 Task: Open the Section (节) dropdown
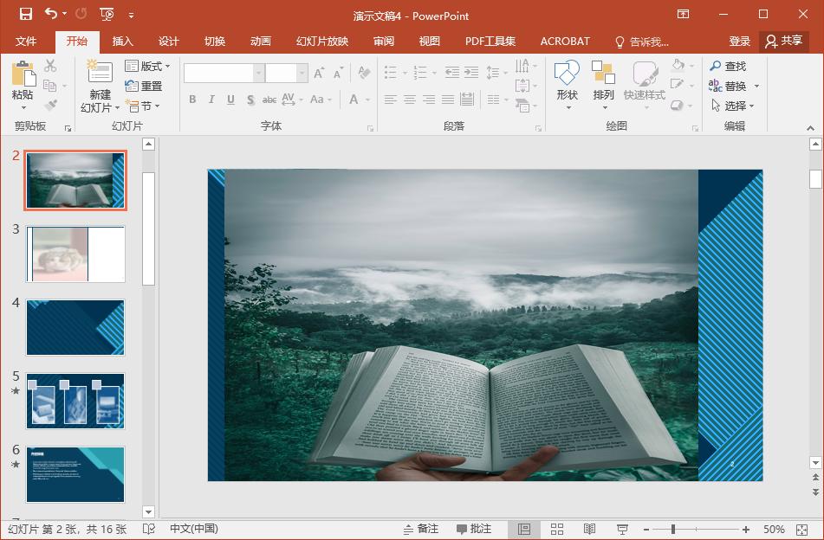[146, 106]
